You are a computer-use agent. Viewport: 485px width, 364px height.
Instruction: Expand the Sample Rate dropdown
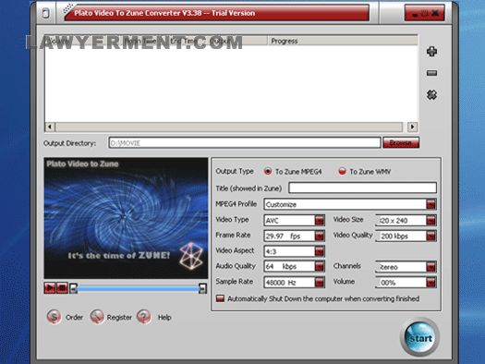point(320,282)
